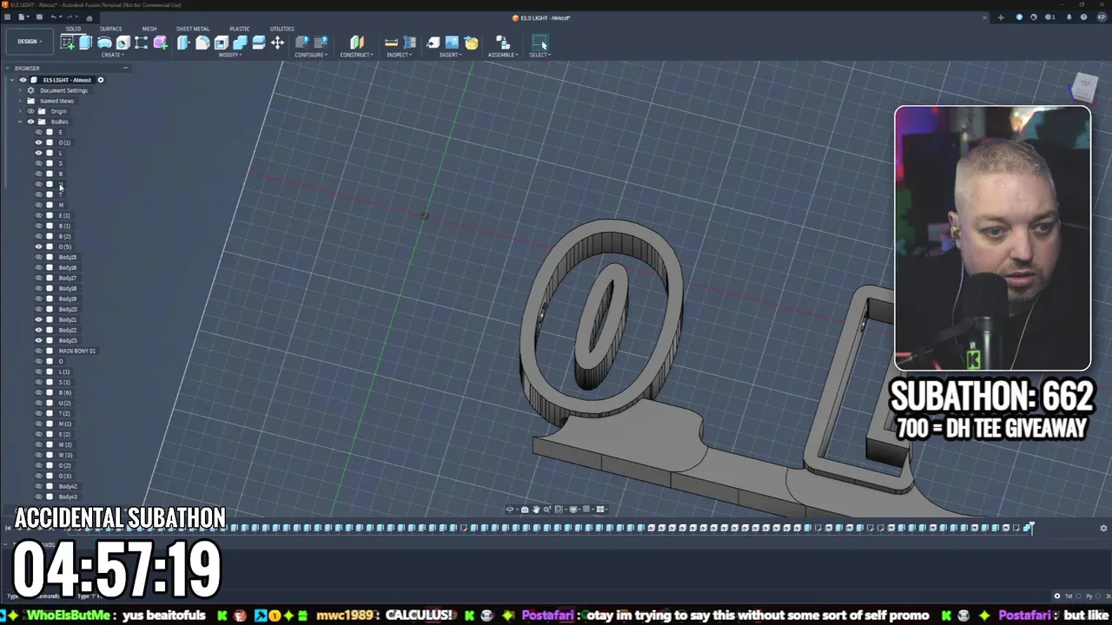Open the CREATE dropdown menu
The height and width of the screenshot is (625, 1112).
click(111, 55)
